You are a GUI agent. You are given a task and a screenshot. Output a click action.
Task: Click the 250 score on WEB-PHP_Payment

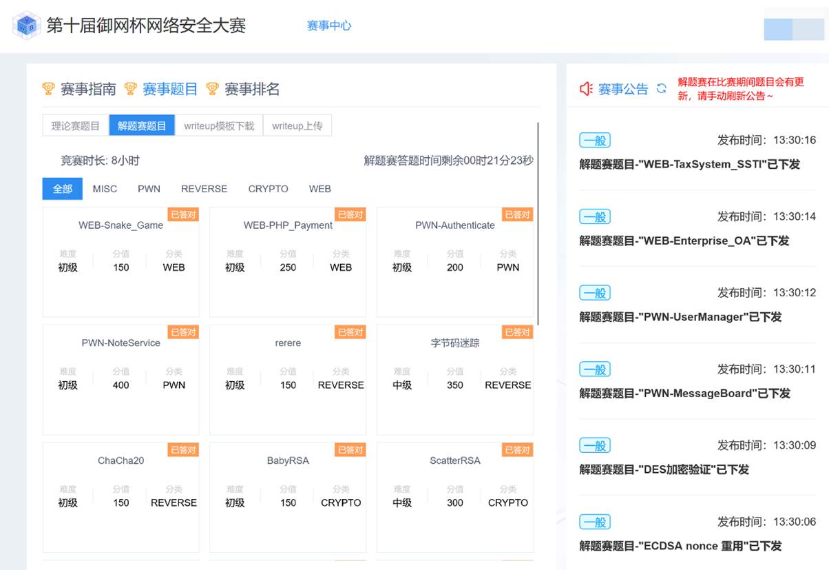(x=288, y=267)
